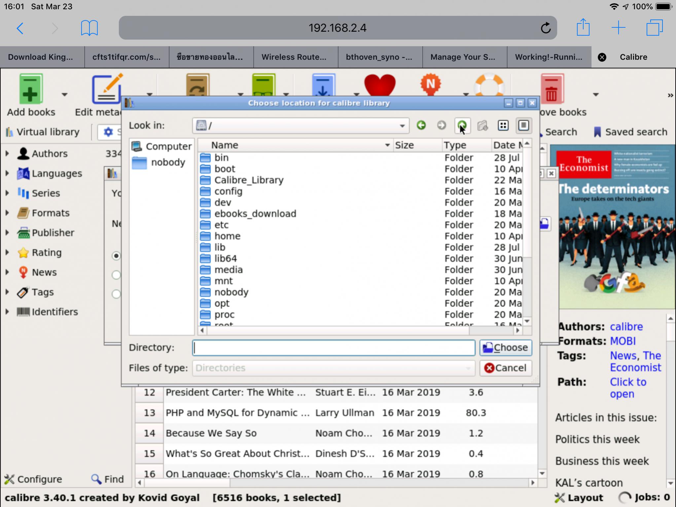Image resolution: width=676 pixels, height=507 pixels.
Task: Open the Add books dropdown arrow
Action: (x=65, y=95)
